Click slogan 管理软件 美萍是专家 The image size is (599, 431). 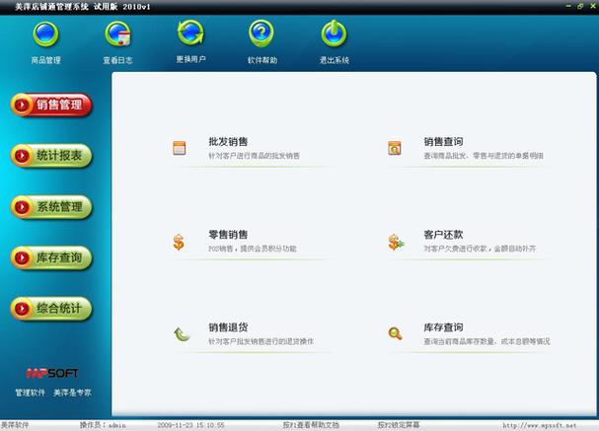tap(53, 393)
